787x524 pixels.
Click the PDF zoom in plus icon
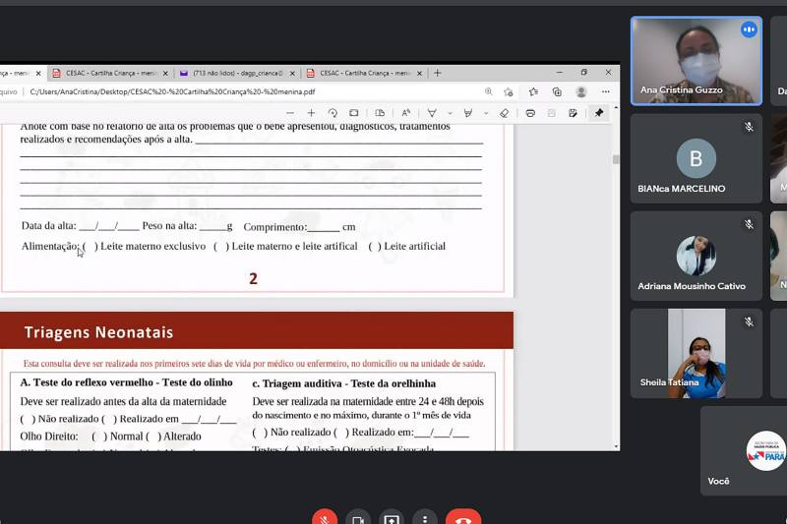coord(311,113)
